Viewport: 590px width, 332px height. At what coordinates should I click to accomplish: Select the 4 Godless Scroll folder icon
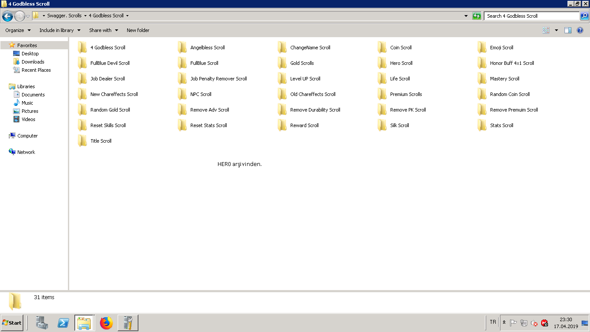(x=82, y=48)
